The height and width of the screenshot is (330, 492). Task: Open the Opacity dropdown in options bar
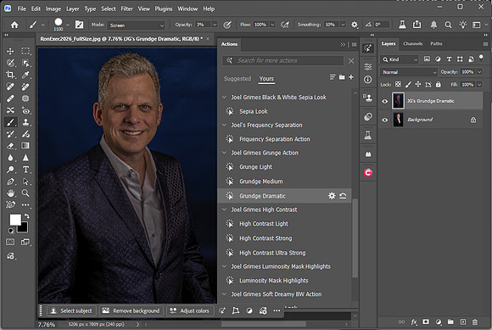pyautogui.click(x=215, y=25)
